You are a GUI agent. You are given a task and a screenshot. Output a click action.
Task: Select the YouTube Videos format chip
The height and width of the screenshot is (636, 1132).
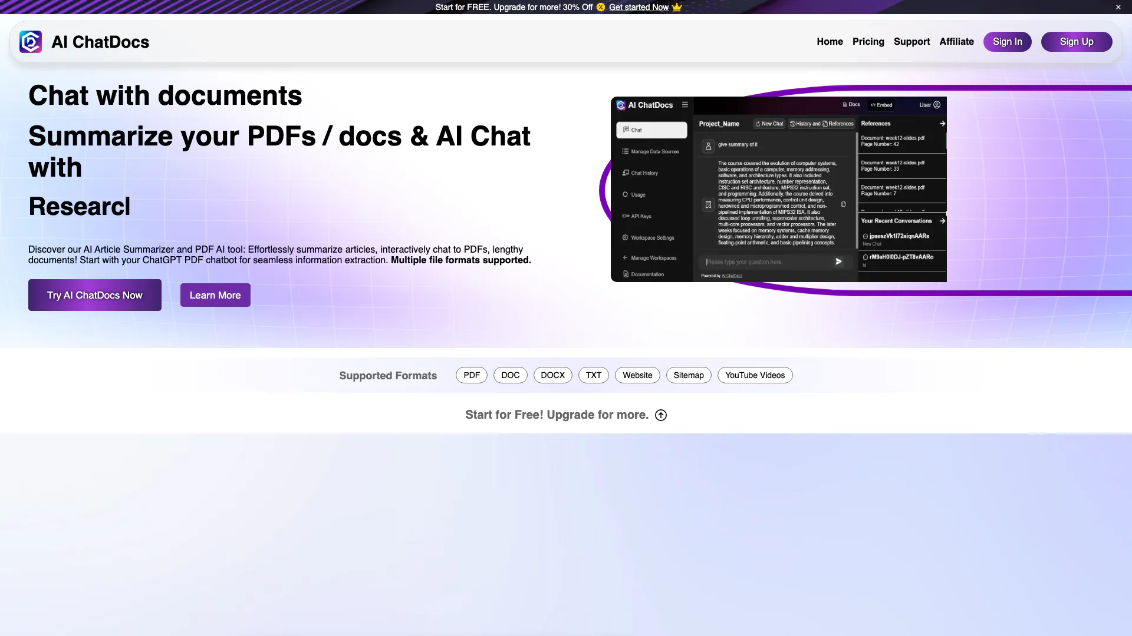pyautogui.click(x=755, y=375)
